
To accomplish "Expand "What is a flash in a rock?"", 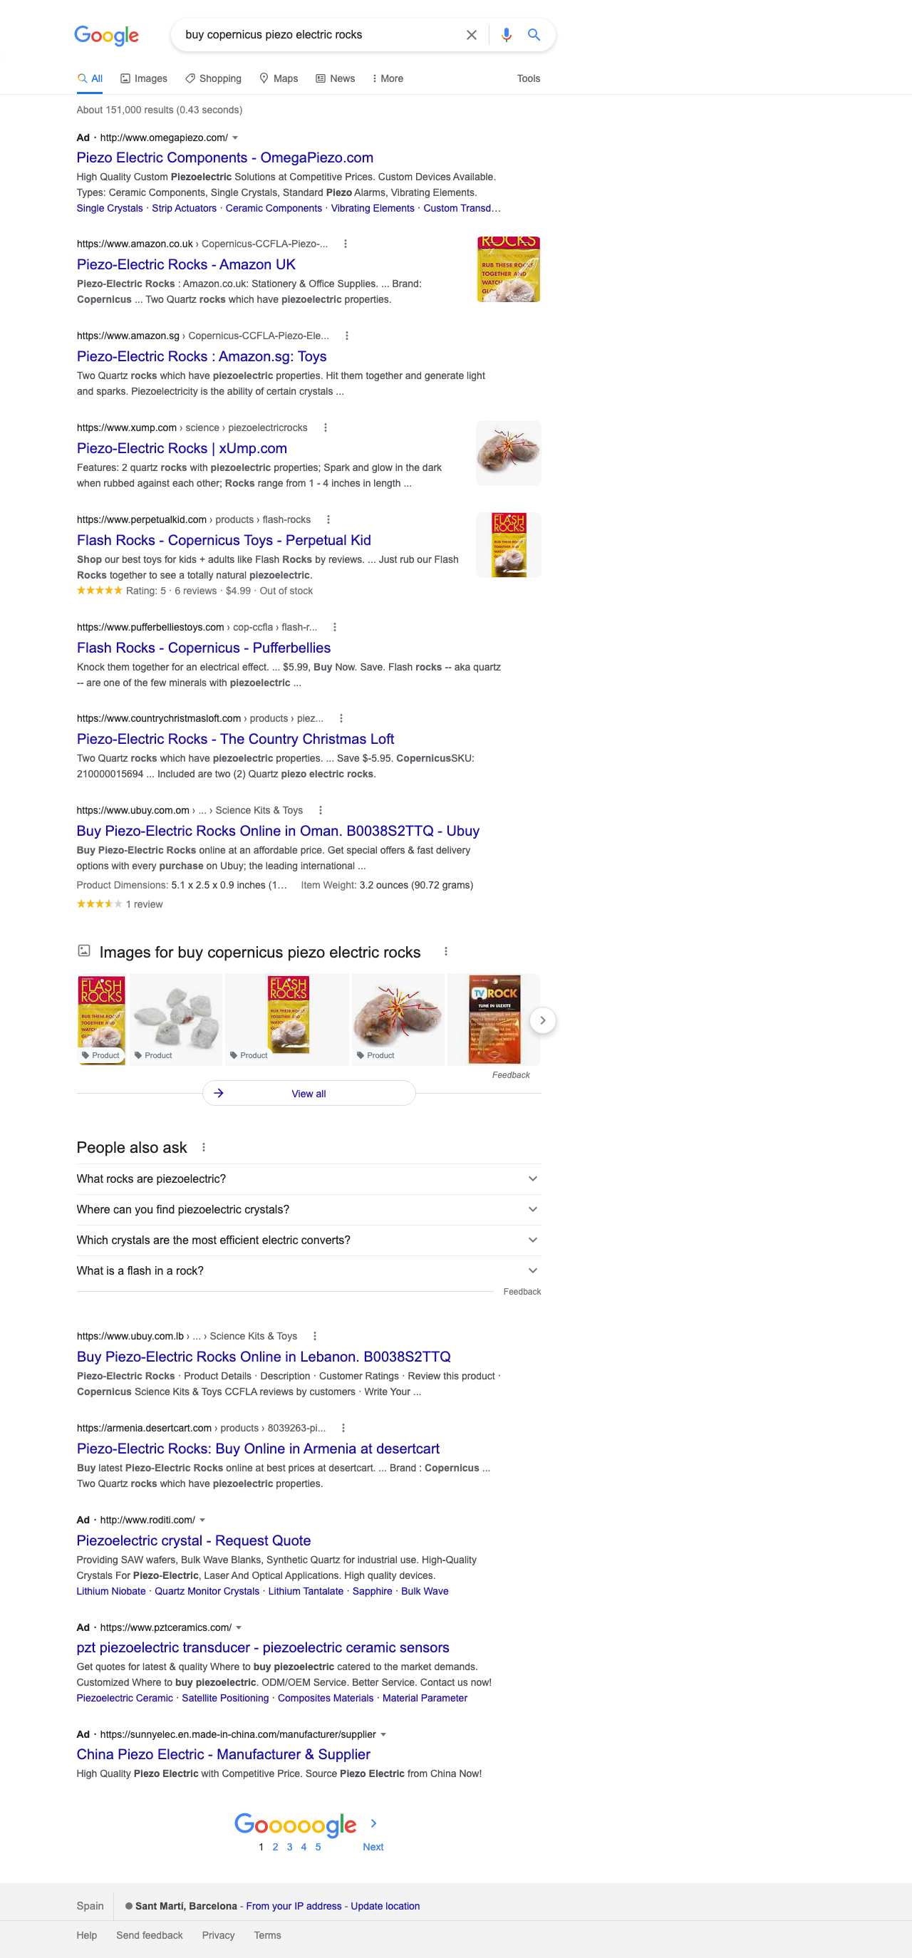I will pyautogui.click(x=309, y=1271).
